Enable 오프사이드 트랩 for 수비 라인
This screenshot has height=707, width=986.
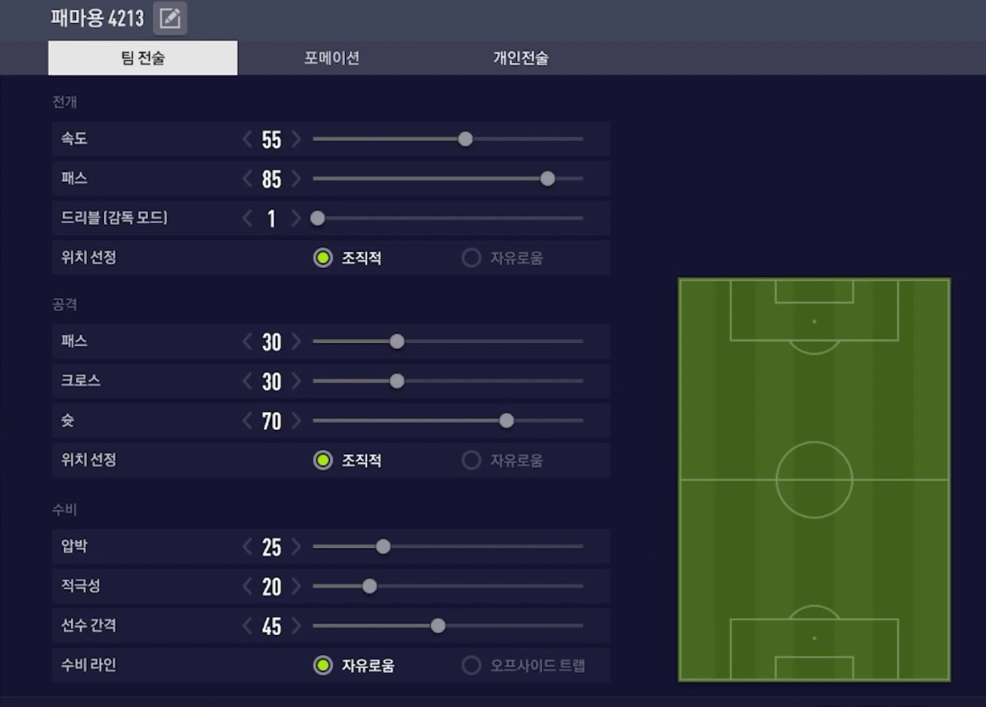(x=471, y=666)
